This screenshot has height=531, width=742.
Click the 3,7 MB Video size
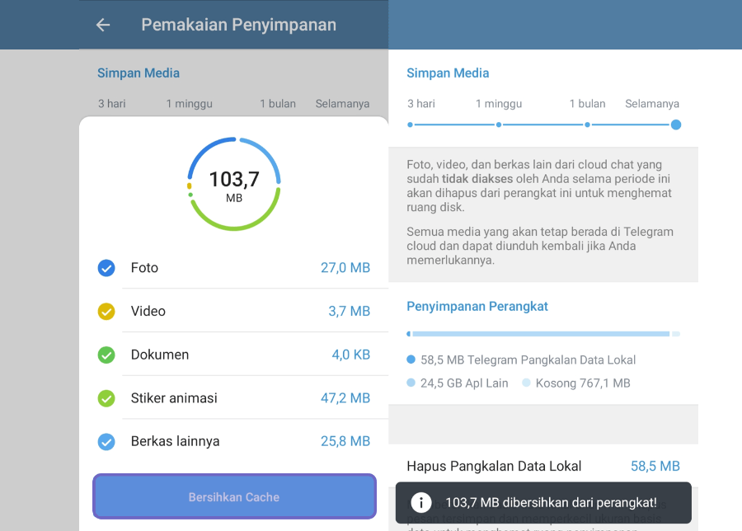[x=350, y=312]
